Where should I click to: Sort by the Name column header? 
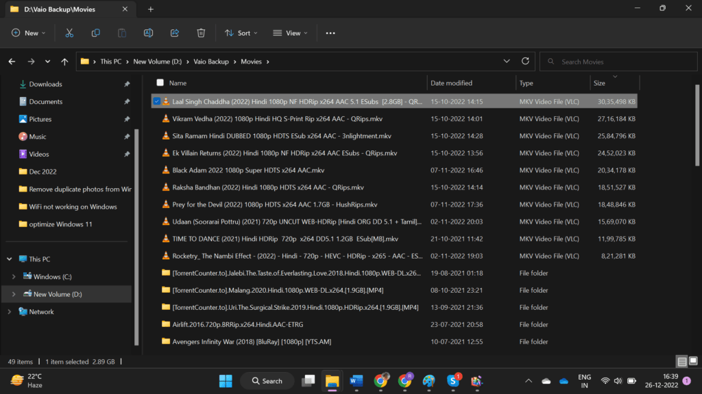tap(178, 83)
